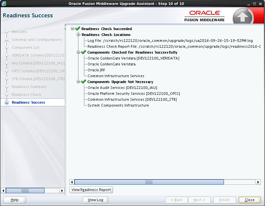265x206 pixels.
Task: Click the Help button
Action: pyautogui.click(x=15, y=200)
